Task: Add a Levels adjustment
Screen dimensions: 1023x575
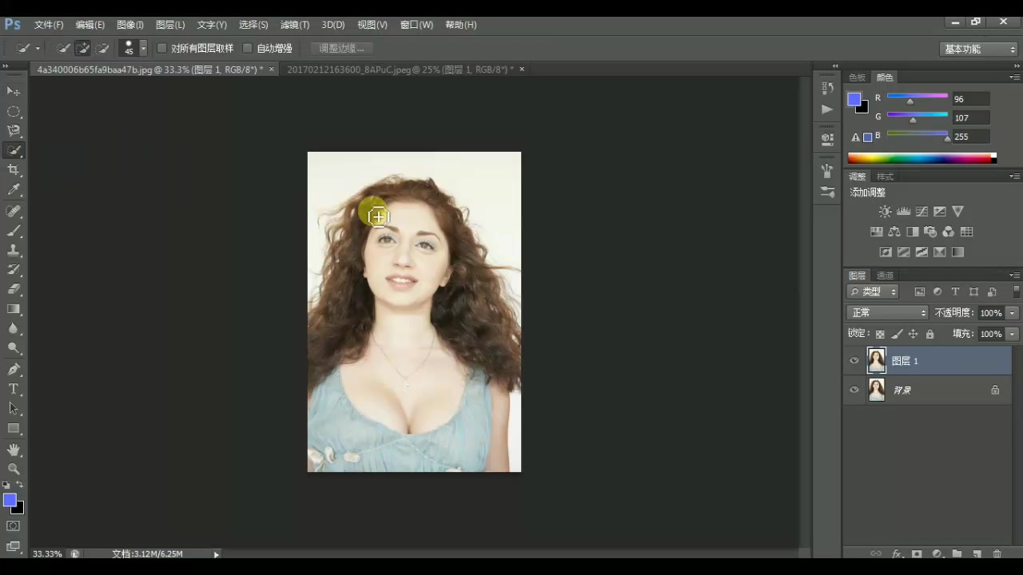Action: point(903,212)
